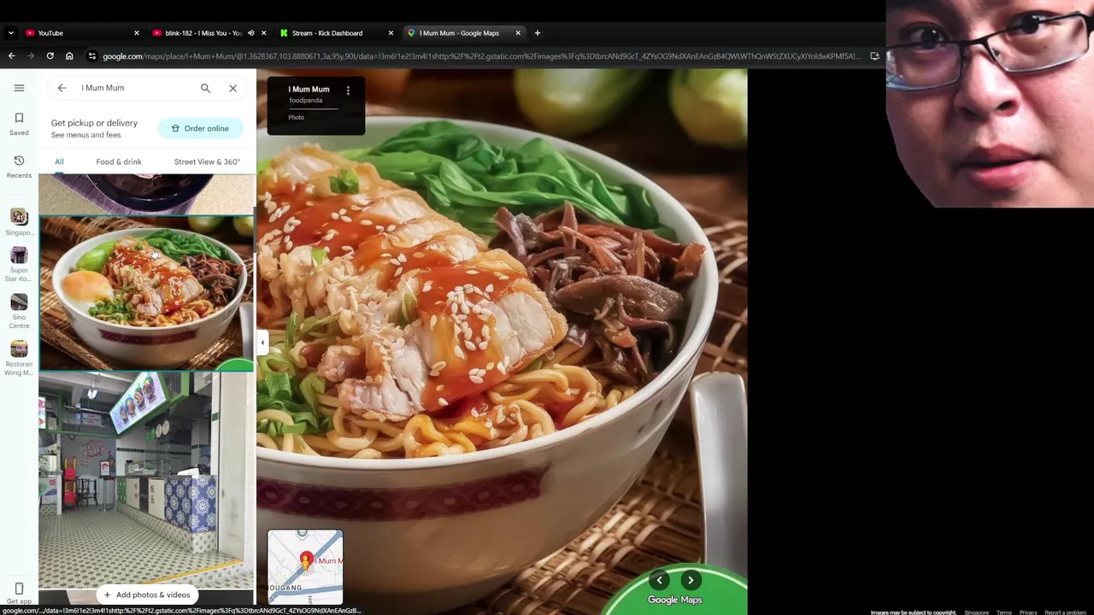The width and height of the screenshot is (1094, 615).
Task: Open the recent Restoran Wong M... place
Action: 19,358
